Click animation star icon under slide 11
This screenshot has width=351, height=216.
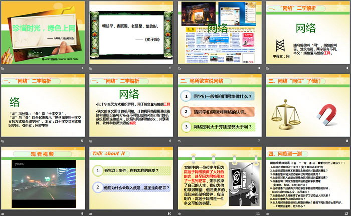click(179, 214)
